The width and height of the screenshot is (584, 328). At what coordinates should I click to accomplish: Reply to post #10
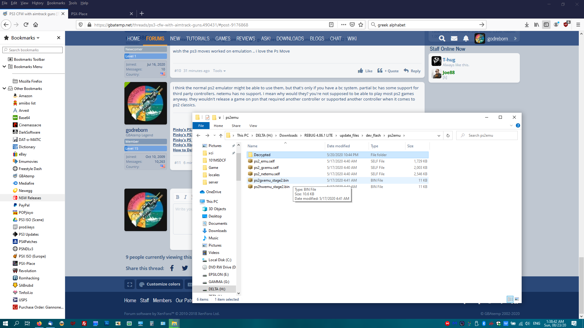[412, 71]
